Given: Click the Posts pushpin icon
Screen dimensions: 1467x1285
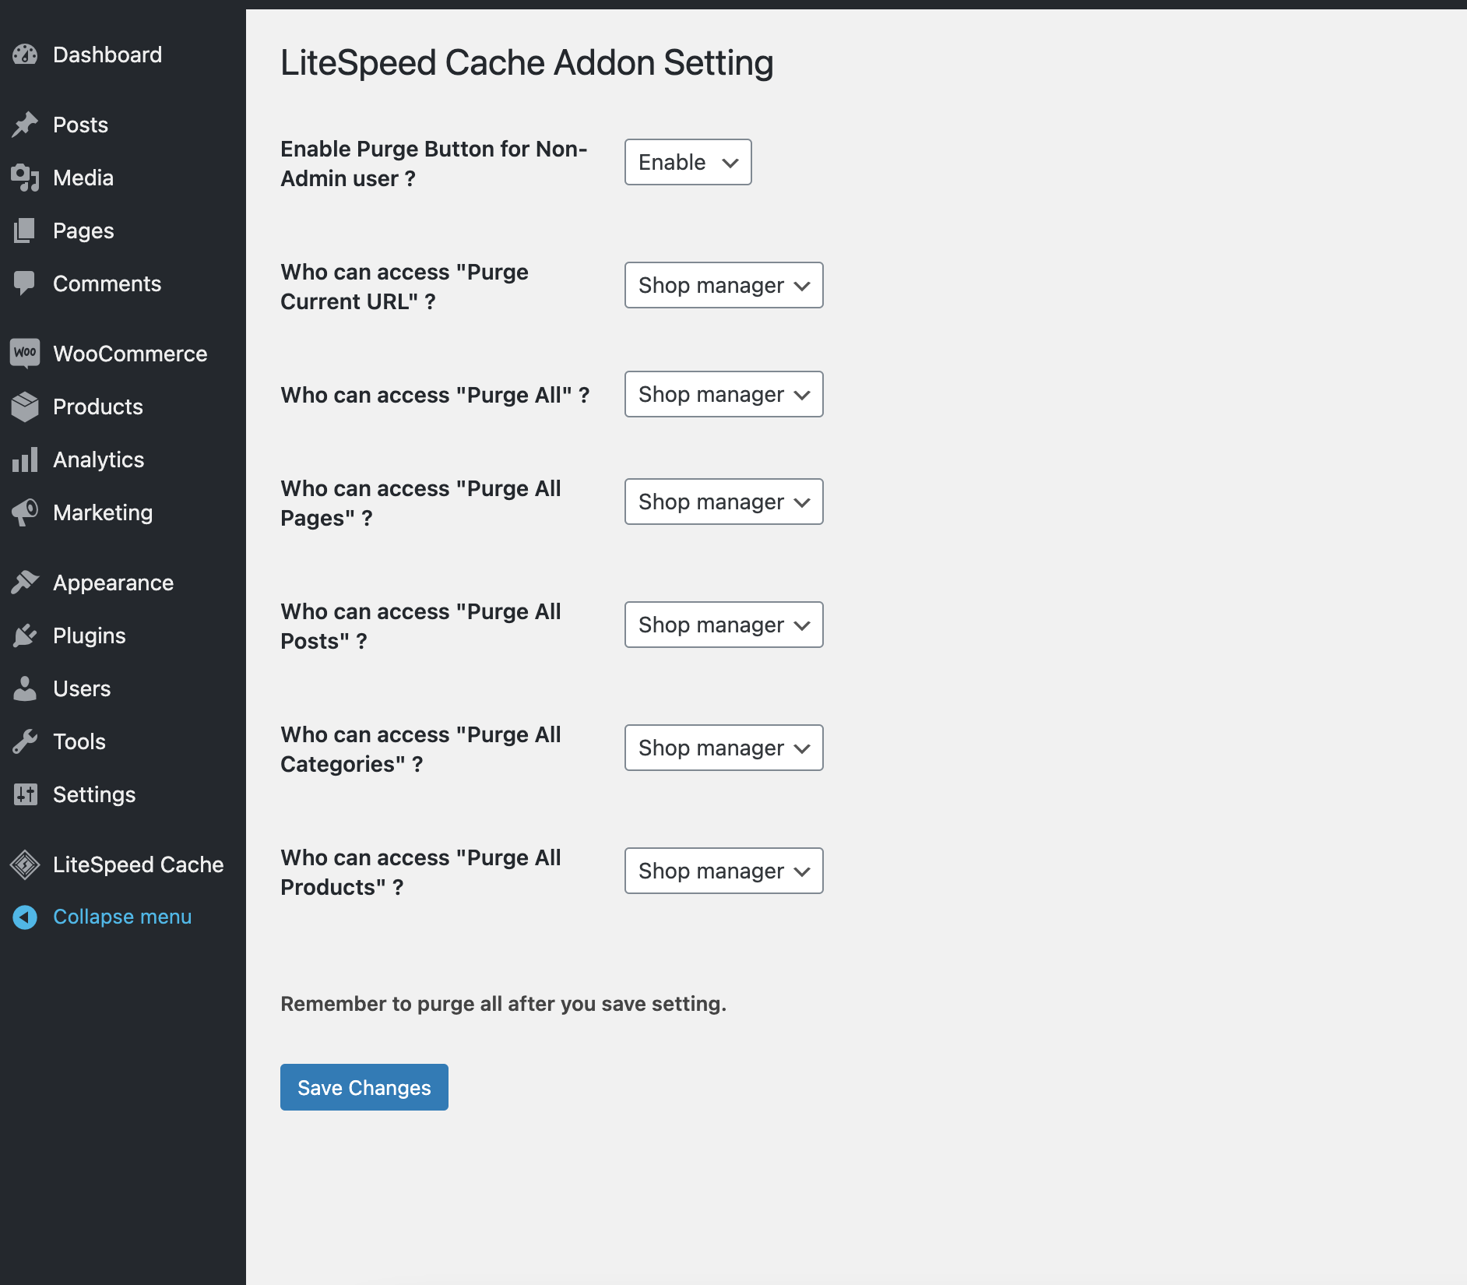Looking at the screenshot, I should [x=25, y=125].
